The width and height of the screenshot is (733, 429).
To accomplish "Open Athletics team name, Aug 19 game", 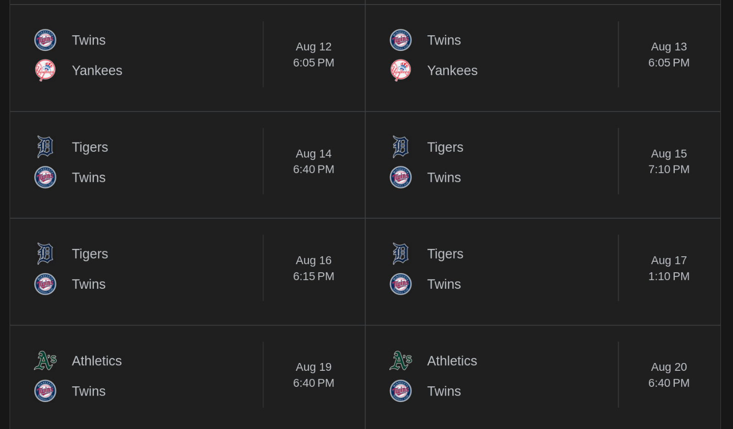I will click(97, 361).
